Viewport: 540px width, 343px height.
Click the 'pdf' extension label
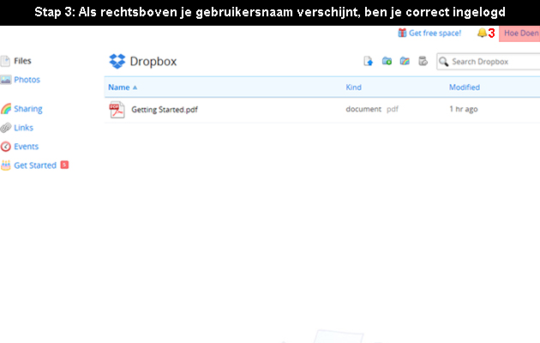393,110
